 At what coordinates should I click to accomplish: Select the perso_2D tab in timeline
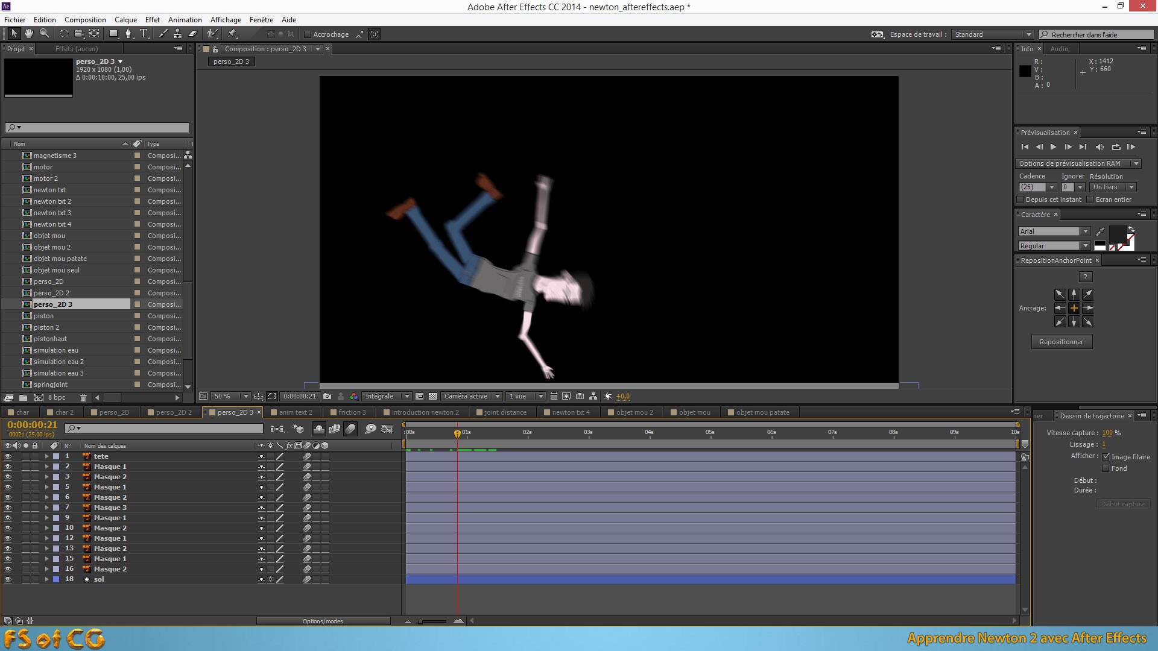point(116,412)
